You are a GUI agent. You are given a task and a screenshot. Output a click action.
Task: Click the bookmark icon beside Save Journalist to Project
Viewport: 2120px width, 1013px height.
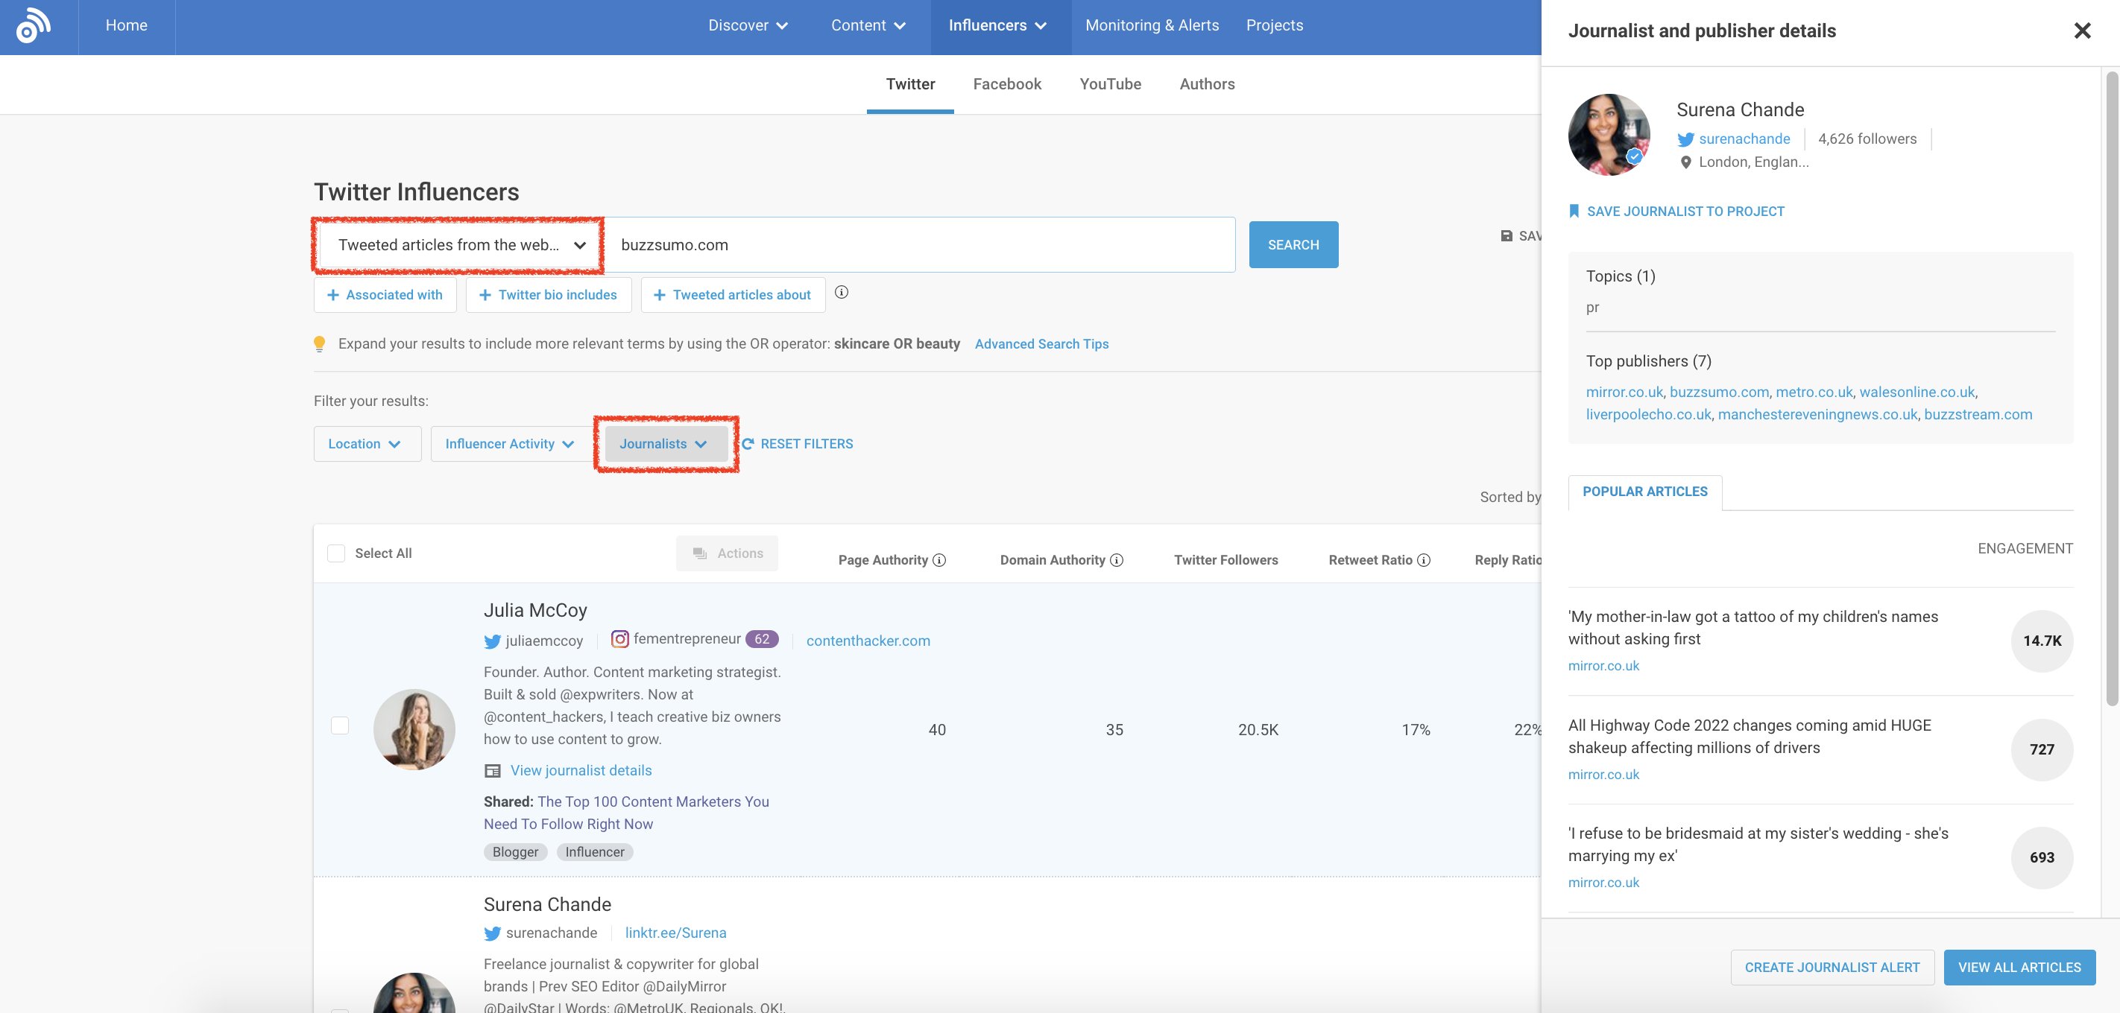pyautogui.click(x=1574, y=212)
